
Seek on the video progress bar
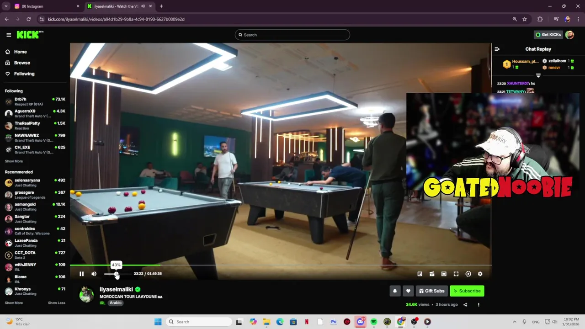click(x=281, y=265)
